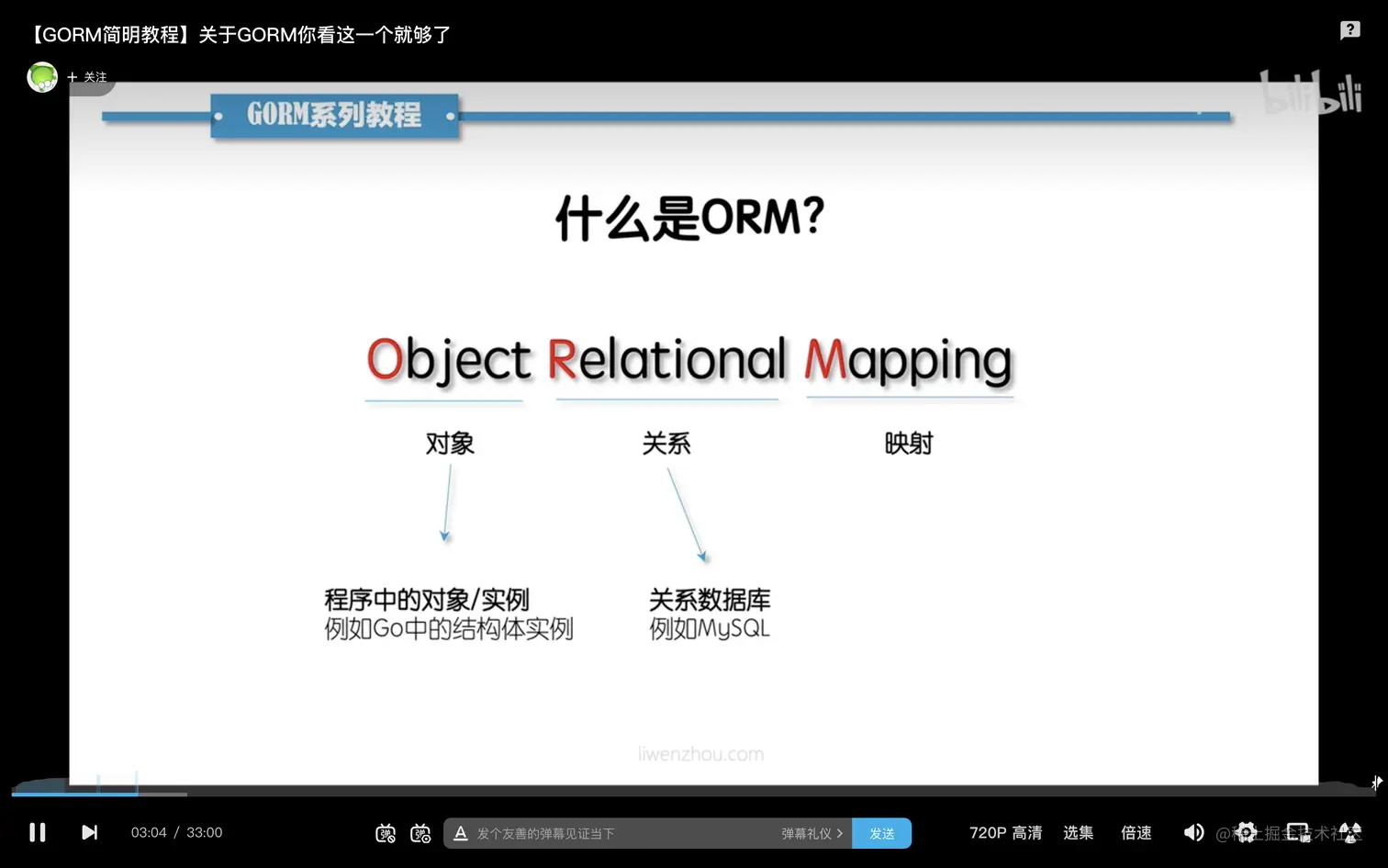The image size is (1388, 868).
Task: Exit fullscreen mode
Action: [1350, 832]
